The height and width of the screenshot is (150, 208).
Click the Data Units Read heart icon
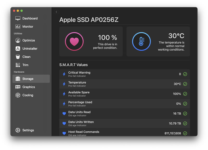(64, 114)
